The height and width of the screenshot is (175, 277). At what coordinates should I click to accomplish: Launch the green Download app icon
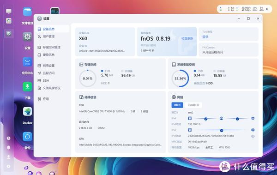[x=27, y=87]
